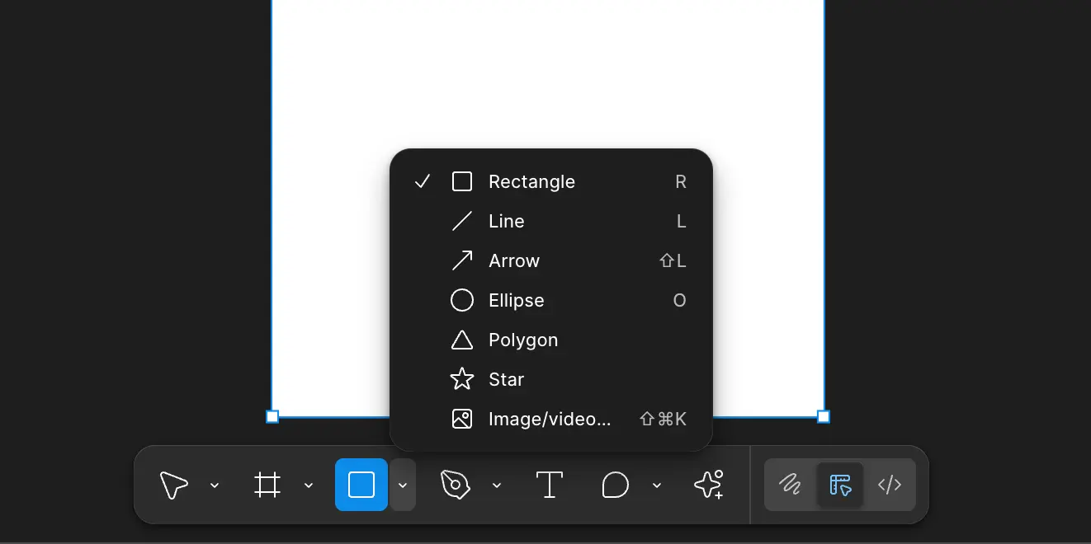Collapse the shape tools dropdown chevron
This screenshot has width=1091, height=544.
pos(403,485)
